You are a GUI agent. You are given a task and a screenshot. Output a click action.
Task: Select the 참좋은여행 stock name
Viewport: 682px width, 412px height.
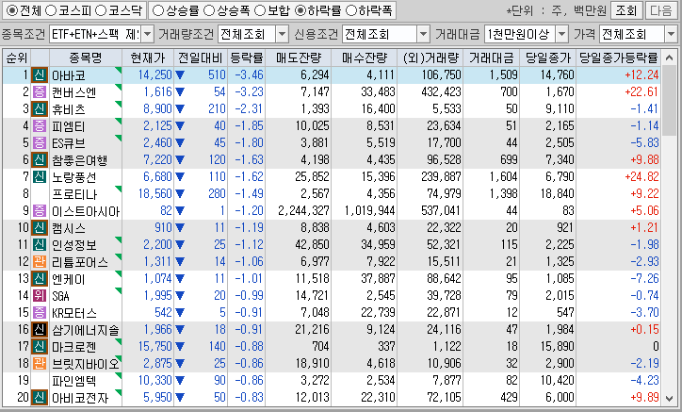[x=79, y=160]
